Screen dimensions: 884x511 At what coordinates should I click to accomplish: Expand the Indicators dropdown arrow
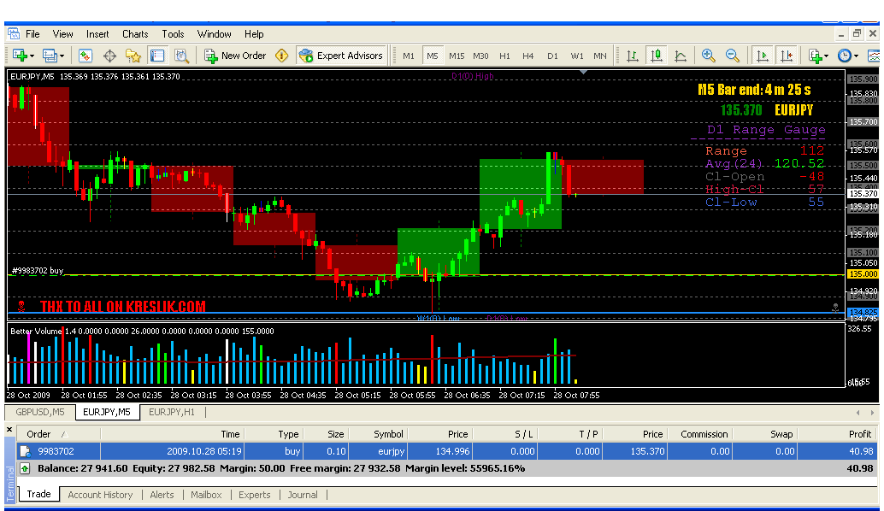(x=827, y=56)
